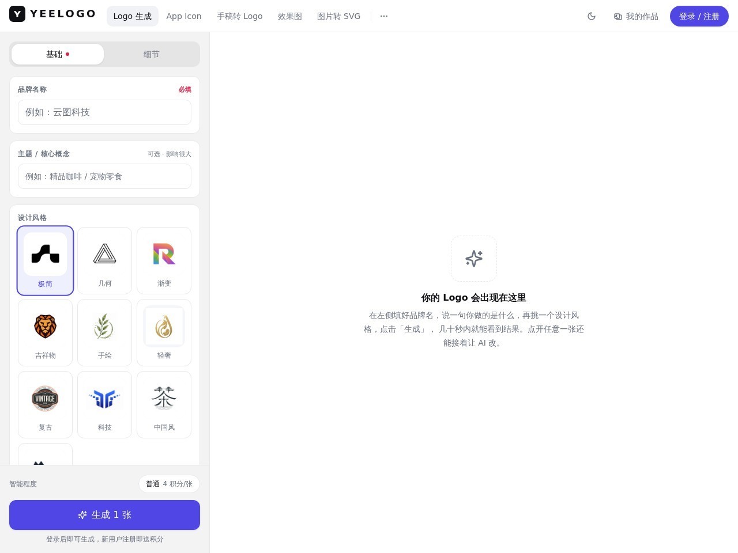Open the 普通 4 积分/张 quality selector
Screen dimensions: 738x553
(169, 484)
